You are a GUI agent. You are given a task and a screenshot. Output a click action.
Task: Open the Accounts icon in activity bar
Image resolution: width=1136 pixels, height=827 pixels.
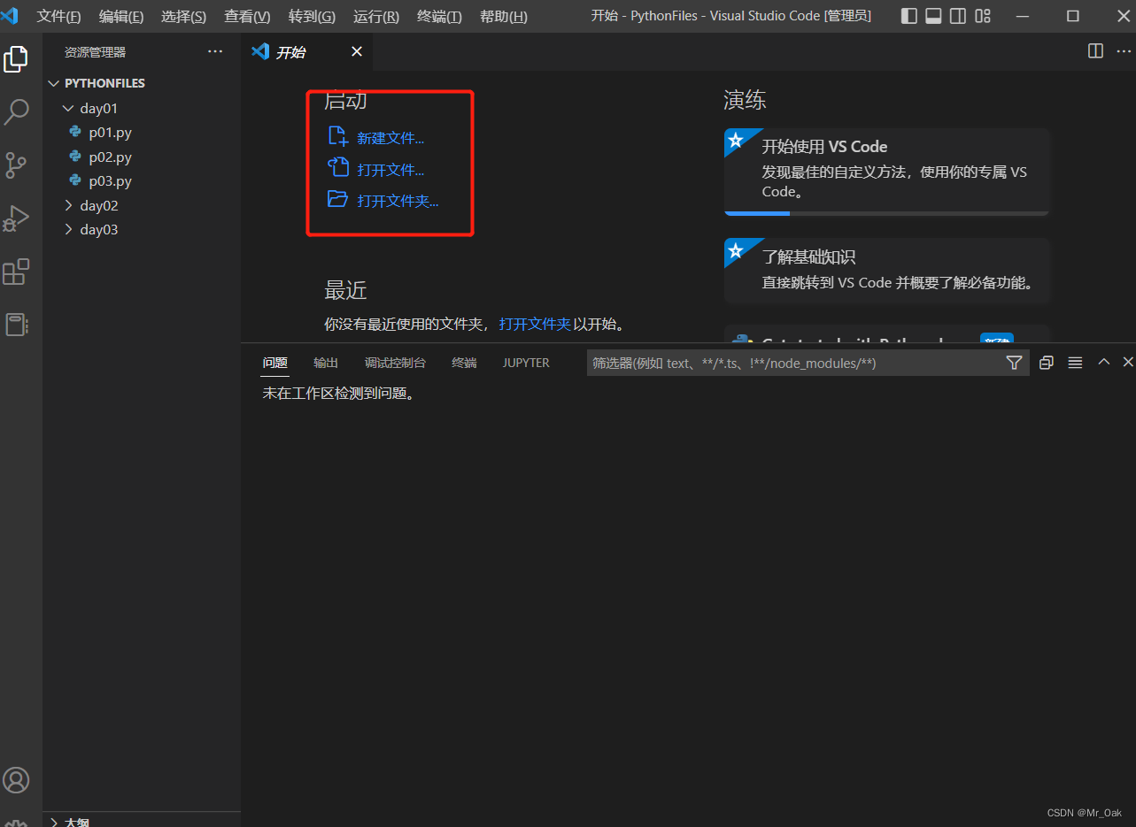coord(16,780)
